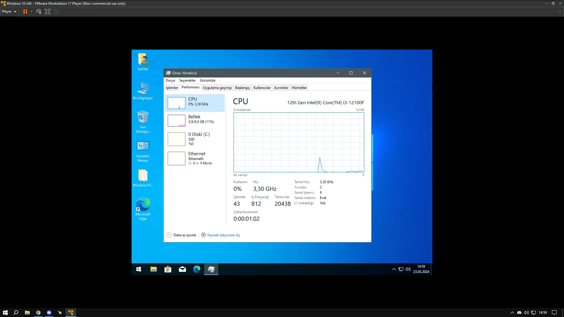
Task: Open the Dosya menu in Görev Yöneticisi
Action: coord(170,80)
